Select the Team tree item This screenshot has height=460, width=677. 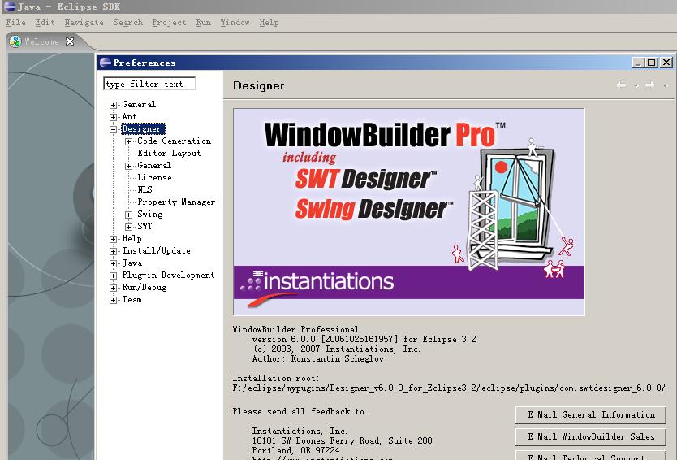point(132,300)
